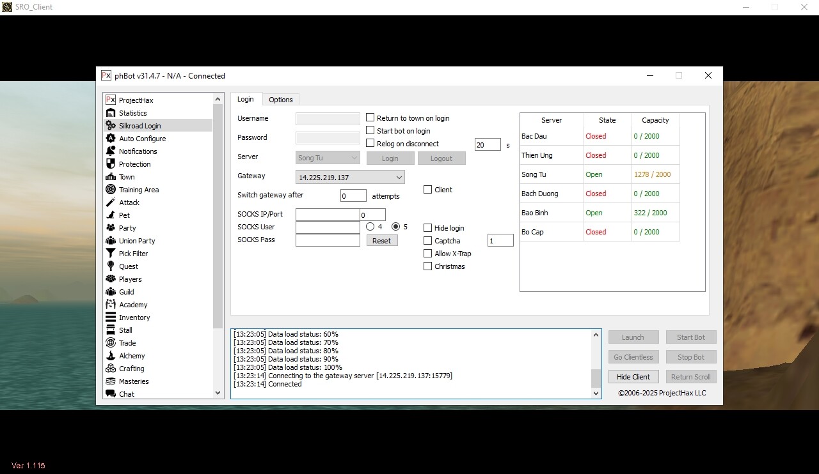This screenshot has width=819, height=474.
Task: Select the Alchemy flask icon
Action: click(111, 356)
